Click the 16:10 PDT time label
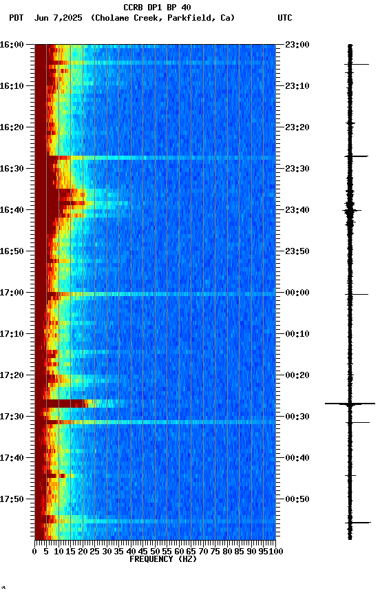Screen dimensions: 380x595 (12, 86)
